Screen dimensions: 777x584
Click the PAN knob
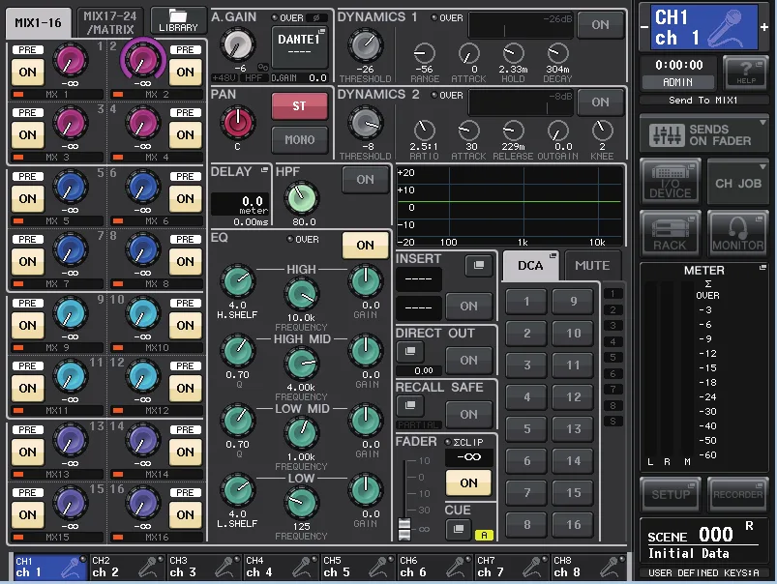point(238,122)
